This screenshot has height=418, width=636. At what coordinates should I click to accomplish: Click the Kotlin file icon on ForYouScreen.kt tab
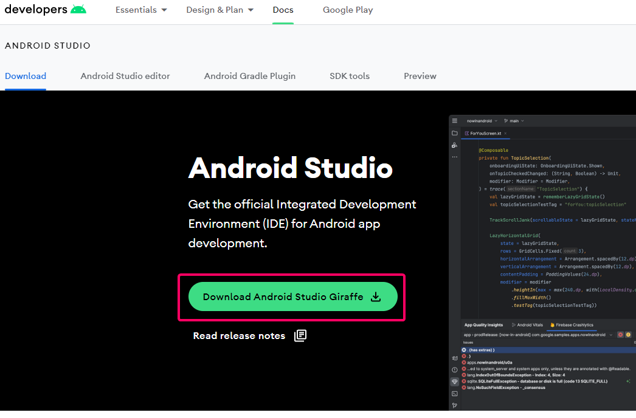(x=467, y=134)
